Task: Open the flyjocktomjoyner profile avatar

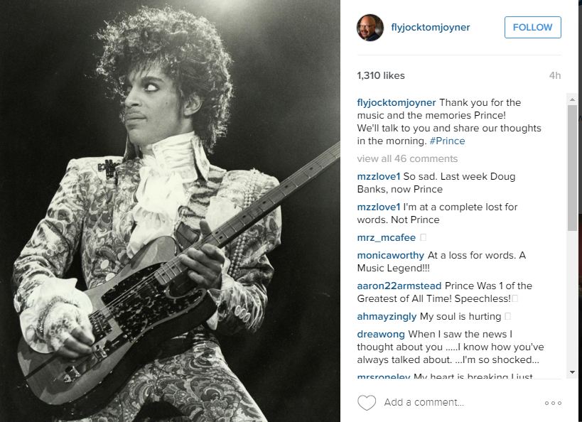Action: (370, 28)
